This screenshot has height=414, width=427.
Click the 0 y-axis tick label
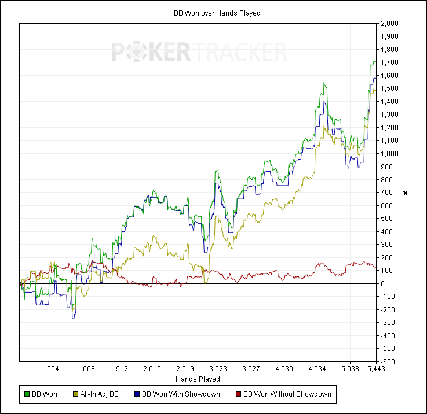click(382, 283)
